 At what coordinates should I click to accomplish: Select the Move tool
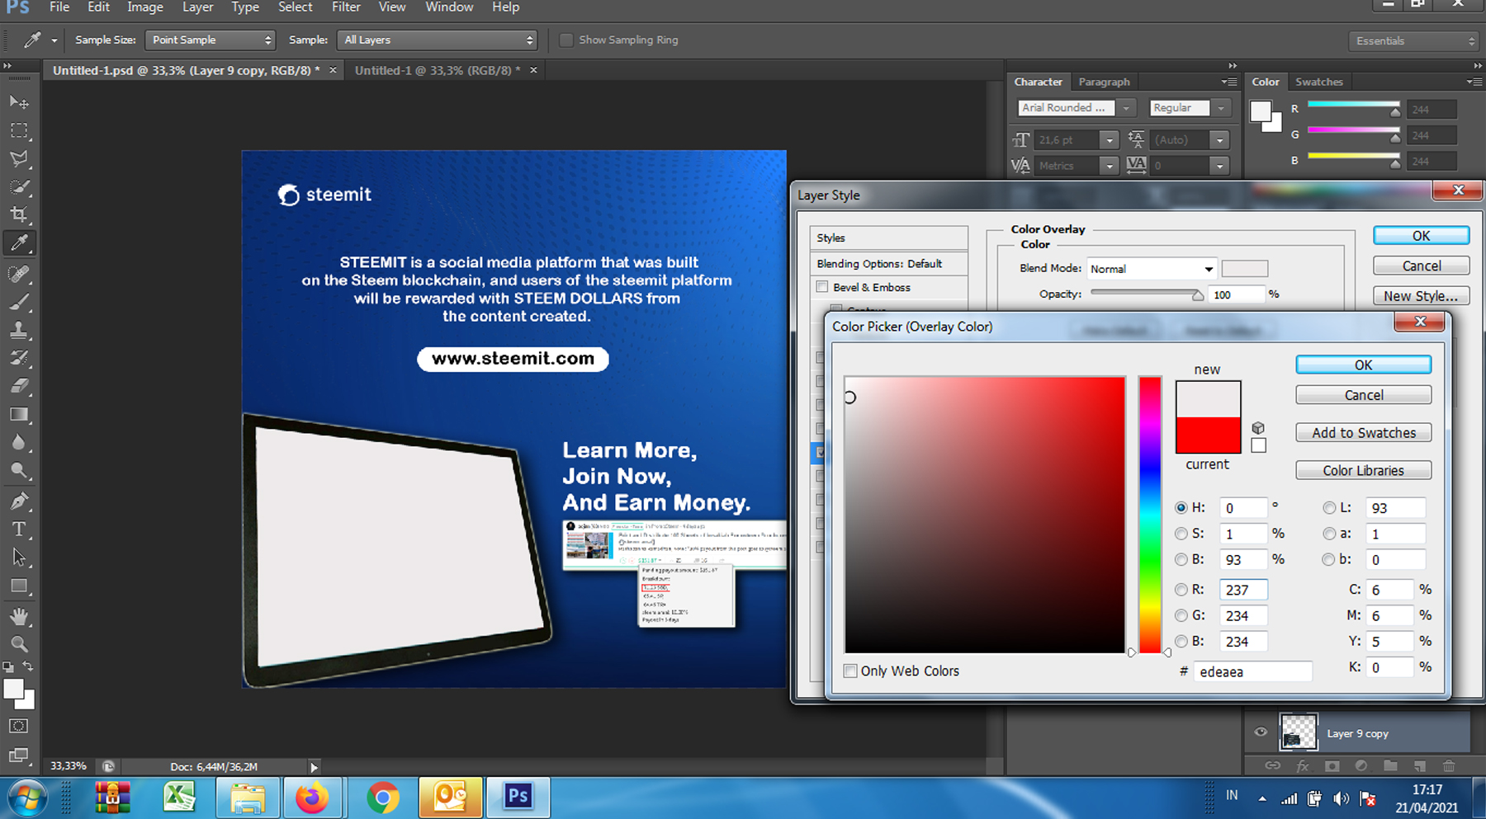(19, 102)
